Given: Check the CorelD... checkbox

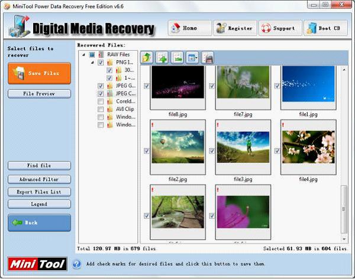Looking at the screenshot, I should click(x=101, y=101).
